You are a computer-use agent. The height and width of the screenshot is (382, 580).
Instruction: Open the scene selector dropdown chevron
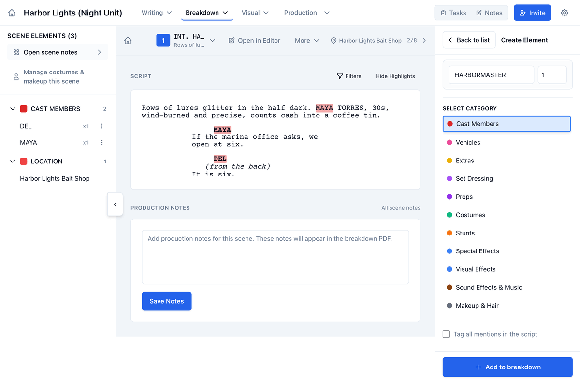click(x=213, y=41)
